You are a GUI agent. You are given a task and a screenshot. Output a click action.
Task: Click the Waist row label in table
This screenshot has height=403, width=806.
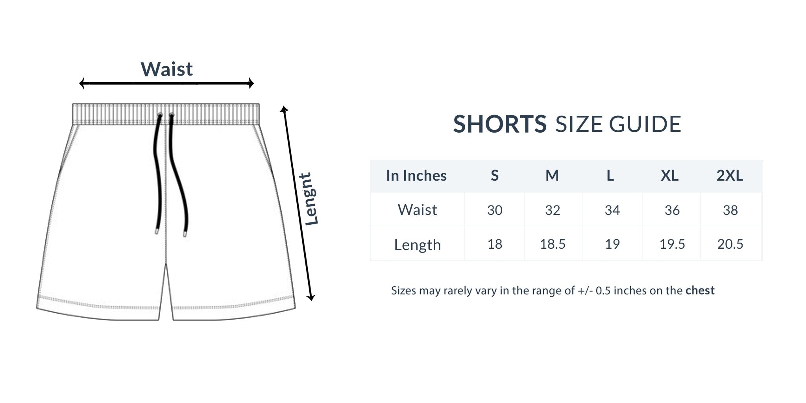click(417, 210)
